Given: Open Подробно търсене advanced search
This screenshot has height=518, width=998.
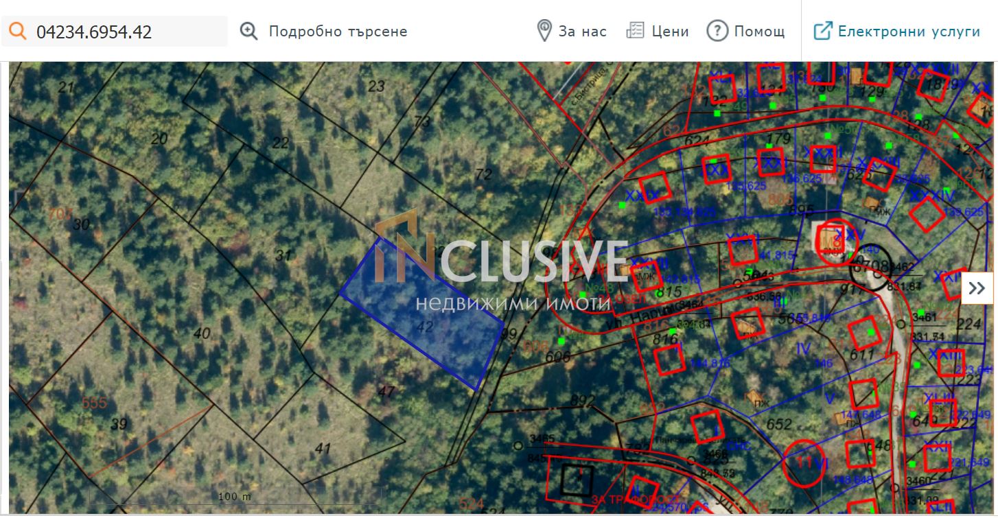Looking at the screenshot, I should [x=338, y=32].
